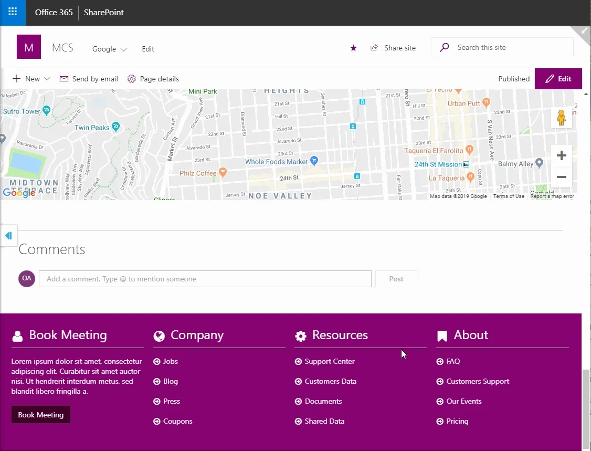Click the Share site button
The width and height of the screenshot is (591, 451).
point(393,48)
